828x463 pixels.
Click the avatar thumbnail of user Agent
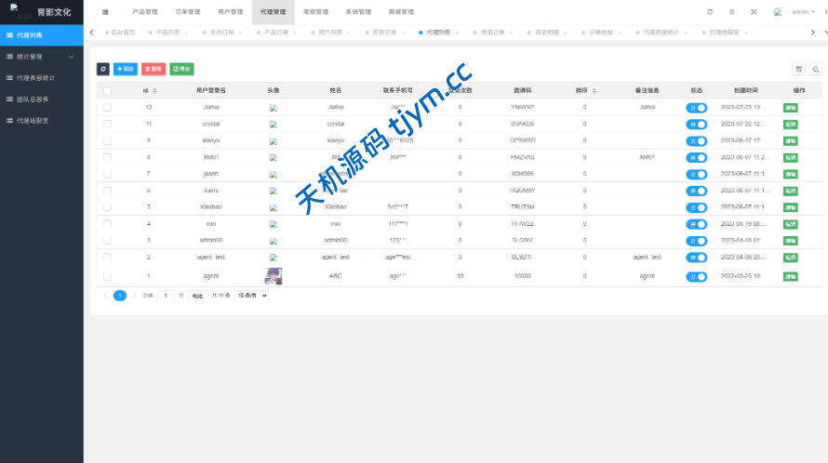(x=273, y=275)
